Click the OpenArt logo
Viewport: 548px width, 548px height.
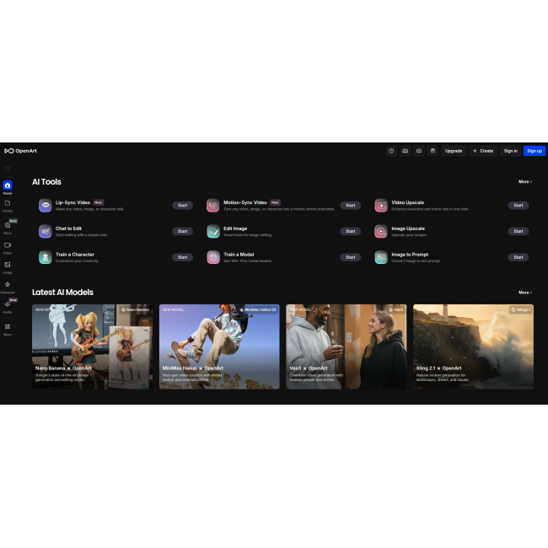[x=20, y=151]
